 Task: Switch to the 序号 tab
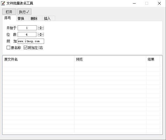9,18
